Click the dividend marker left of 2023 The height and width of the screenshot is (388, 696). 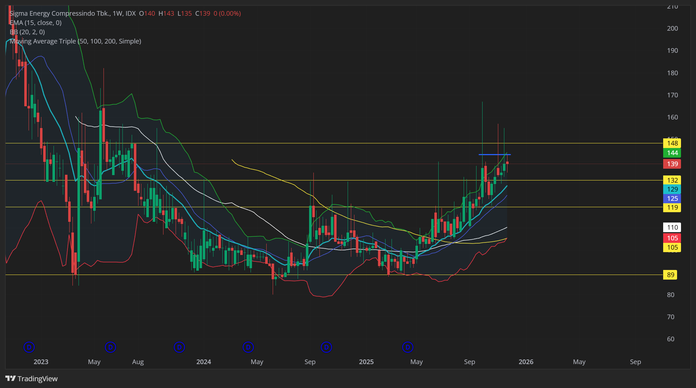pos(29,347)
